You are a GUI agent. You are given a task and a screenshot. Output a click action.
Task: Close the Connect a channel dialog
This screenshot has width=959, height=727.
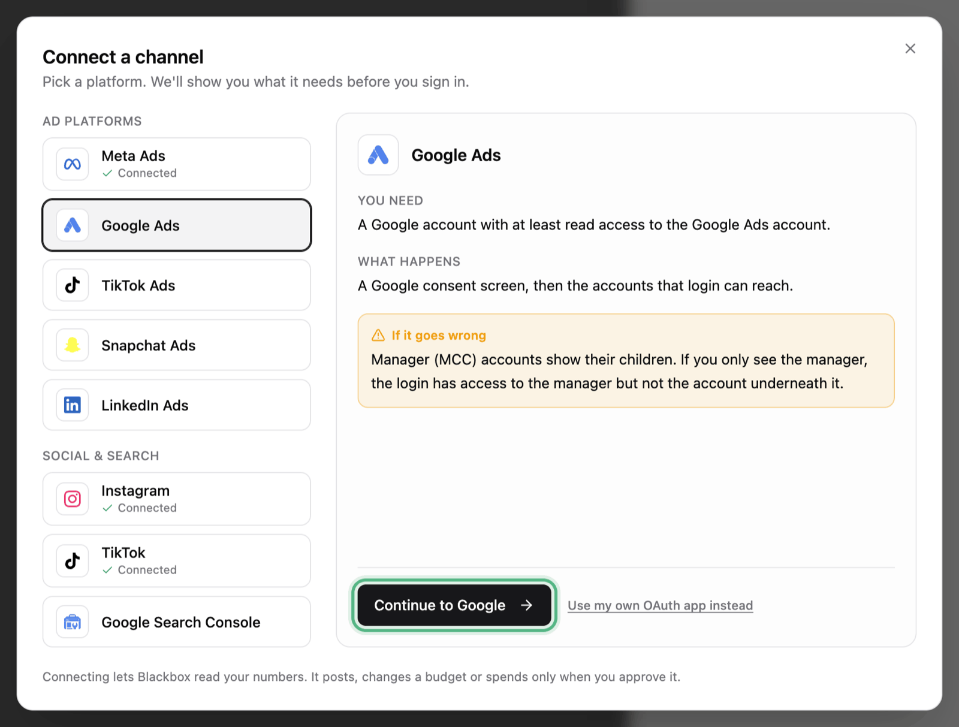pyautogui.click(x=910, y=49)
